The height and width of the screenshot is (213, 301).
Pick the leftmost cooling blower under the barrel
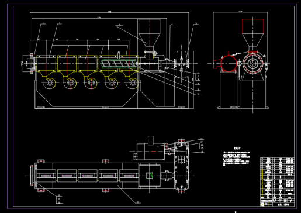tap(50, 83)
